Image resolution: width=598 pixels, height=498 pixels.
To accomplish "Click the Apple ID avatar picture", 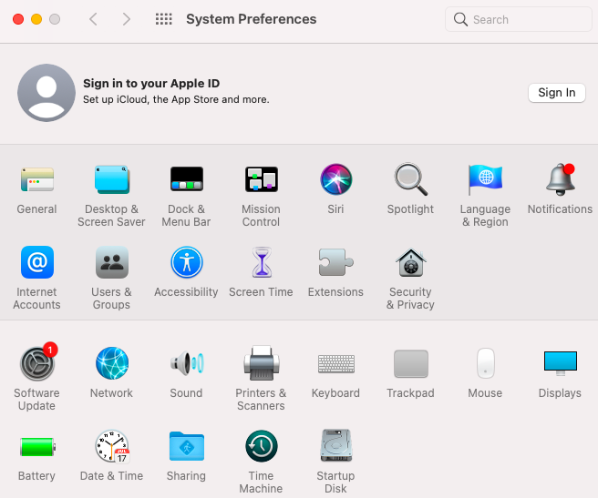I will (x=46, y=93).
